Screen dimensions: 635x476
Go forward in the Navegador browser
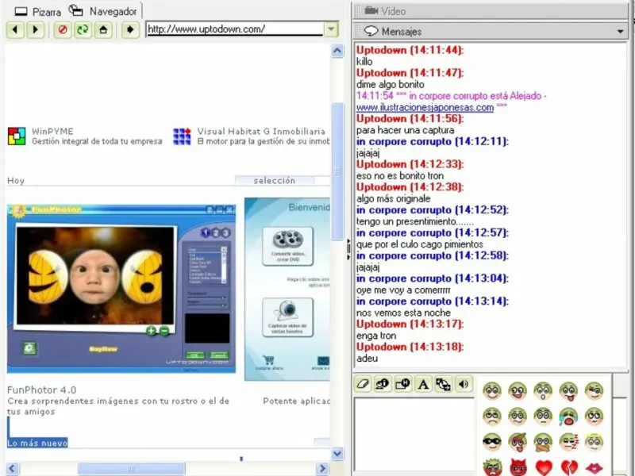pos(36,29)
